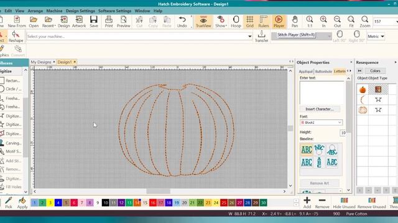Image resolution: width=398 pixels, height=223 pixels.
Task: Toggle Grid display
Action: click(x=250, y=22)
